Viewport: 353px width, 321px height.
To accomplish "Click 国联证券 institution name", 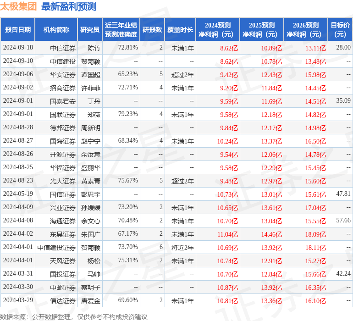I will click(x=63, y=115).
